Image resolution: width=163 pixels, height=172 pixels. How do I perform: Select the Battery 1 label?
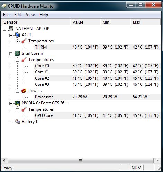[x=30, y=122]
